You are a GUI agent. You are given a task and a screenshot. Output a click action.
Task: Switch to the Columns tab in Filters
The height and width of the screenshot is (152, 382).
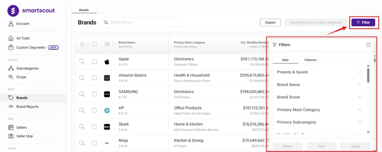(x=311, y=60)
